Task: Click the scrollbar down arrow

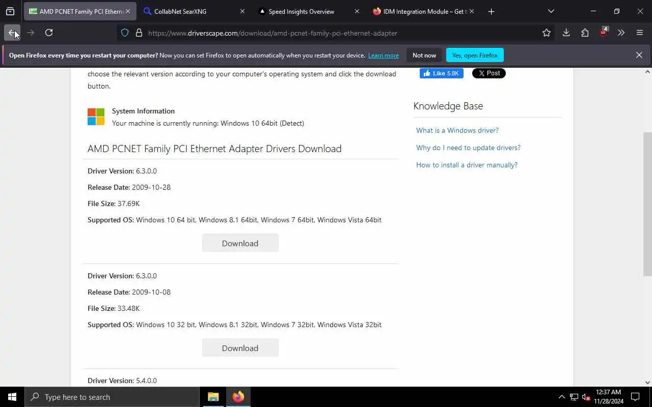Action: coord(647,382)
